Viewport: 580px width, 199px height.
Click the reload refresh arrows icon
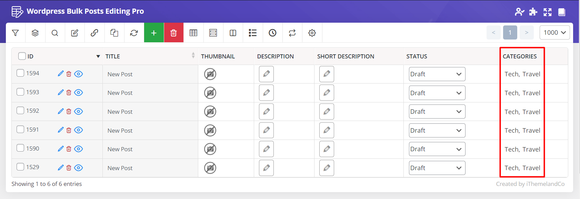pos(134,33)
